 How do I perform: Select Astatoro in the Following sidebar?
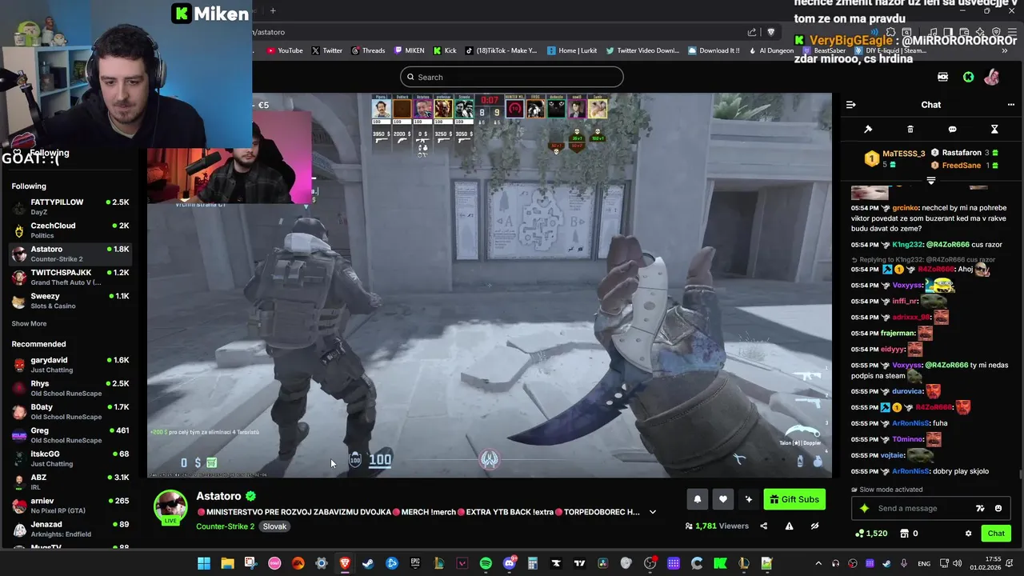pyautogui.click(x=70, y=254)
